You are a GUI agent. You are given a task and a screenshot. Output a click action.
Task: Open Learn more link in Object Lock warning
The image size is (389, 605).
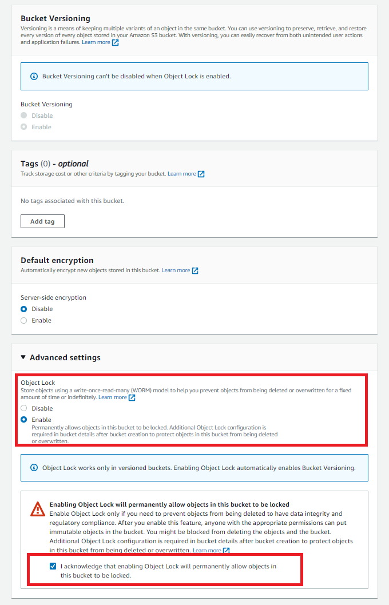[207, 551]
